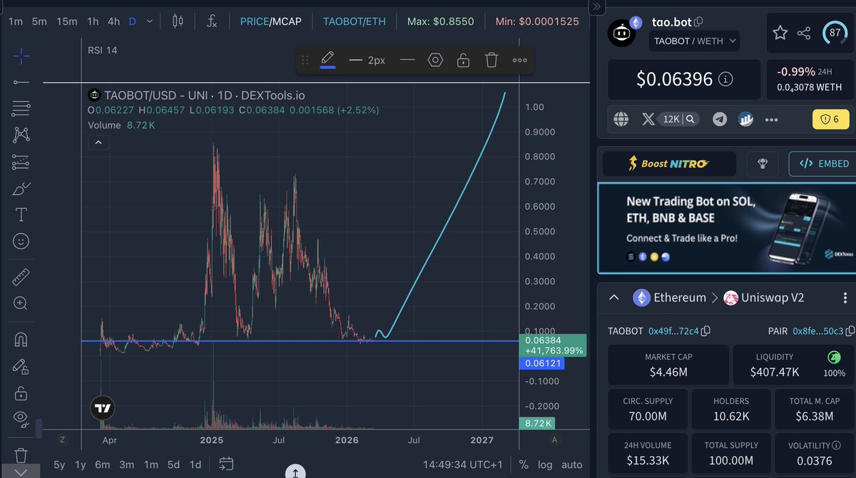Open the emoji icons tool
This screenshot has height=478, width=856.
pos(21,242)
